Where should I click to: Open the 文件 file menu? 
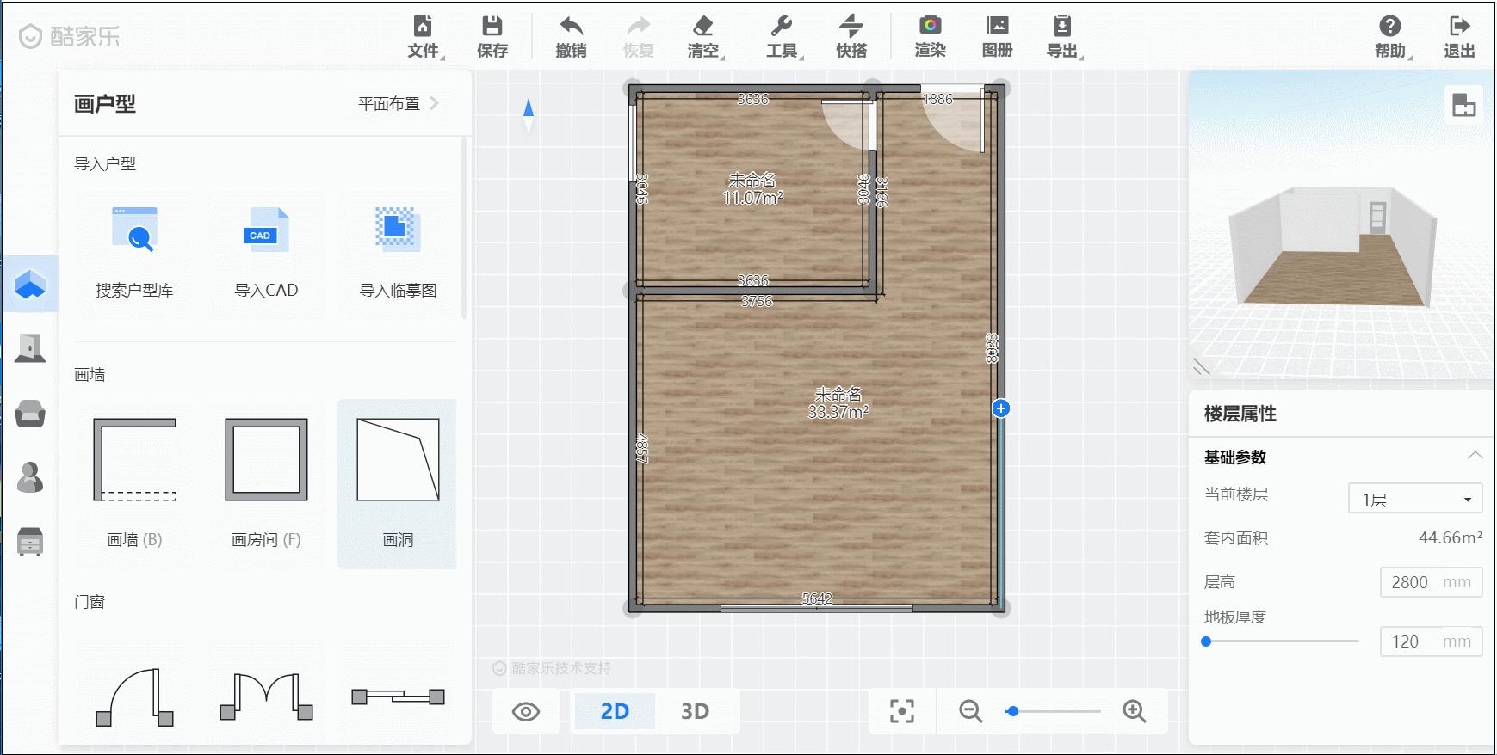tap(424, 36)
